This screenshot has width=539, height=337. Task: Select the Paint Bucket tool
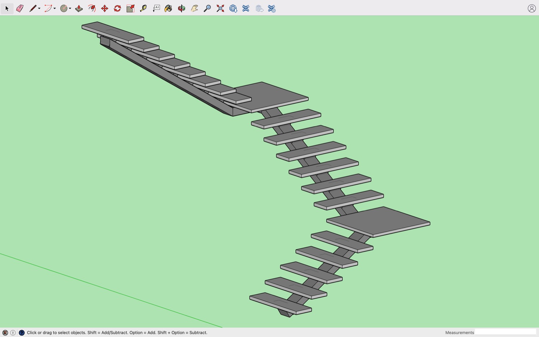coord(169,8)
